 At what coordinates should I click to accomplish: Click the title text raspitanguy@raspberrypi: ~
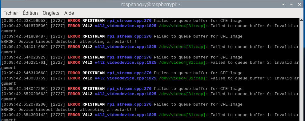[x=151, y=5]
